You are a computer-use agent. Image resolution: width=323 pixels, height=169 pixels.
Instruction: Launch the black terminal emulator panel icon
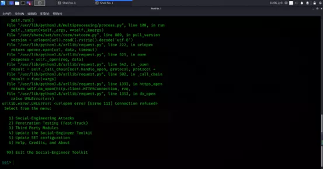(x=23, y=3)
